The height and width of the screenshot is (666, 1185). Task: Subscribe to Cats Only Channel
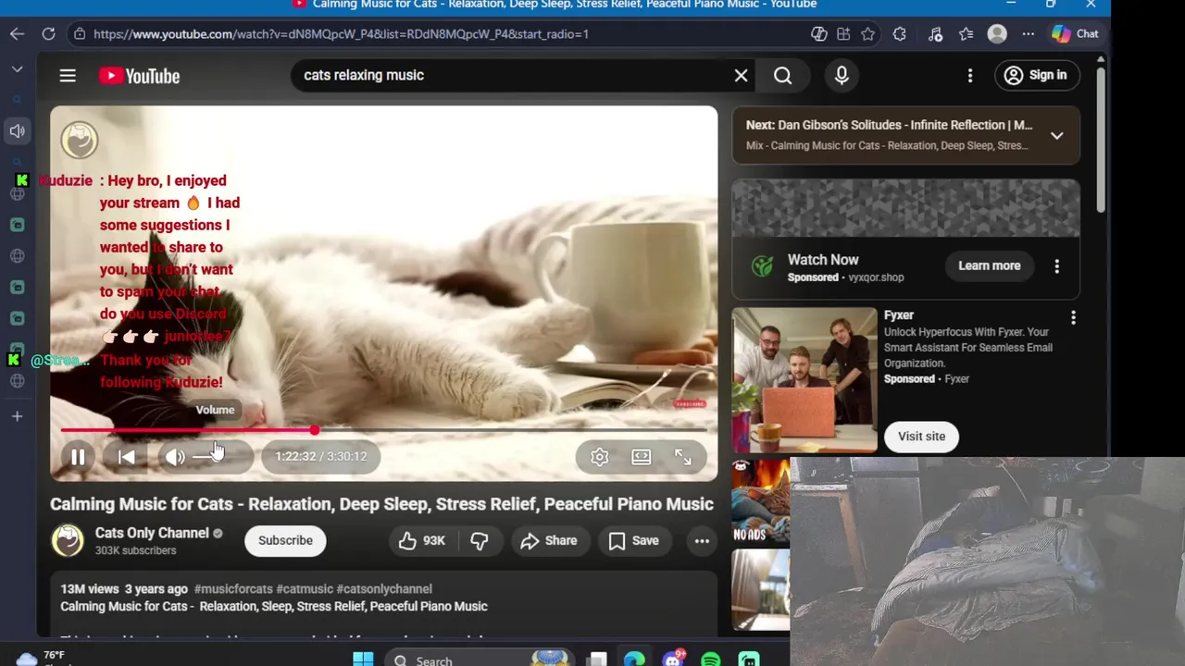click(x=285, y=541)
